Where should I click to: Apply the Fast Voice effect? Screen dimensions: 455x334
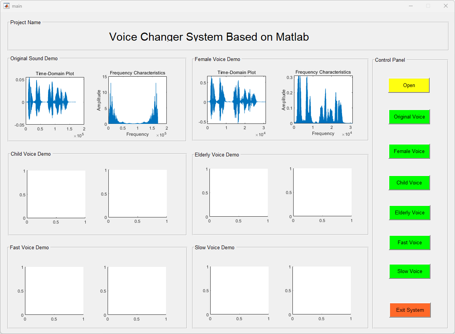pyautogui.click(x=409, y=242)
